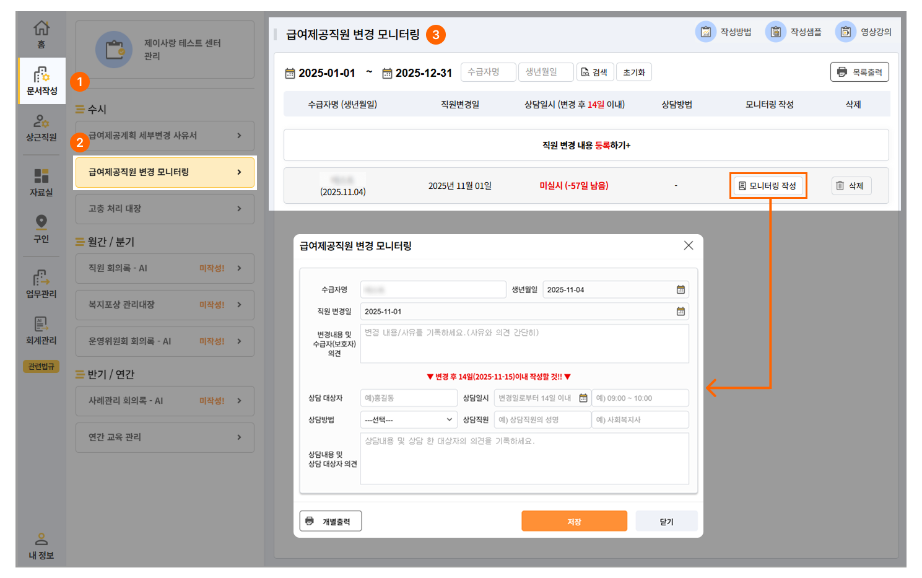
Task: Open the 작성샘플 sample icon
Action: [x=775, y=32]
